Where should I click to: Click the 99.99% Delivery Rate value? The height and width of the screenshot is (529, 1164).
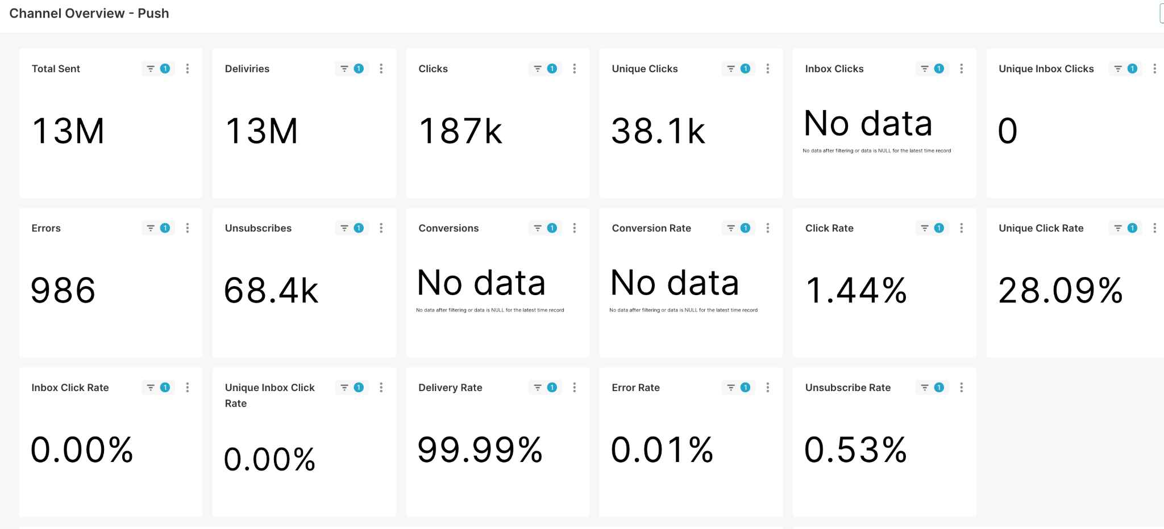point(480,450)
